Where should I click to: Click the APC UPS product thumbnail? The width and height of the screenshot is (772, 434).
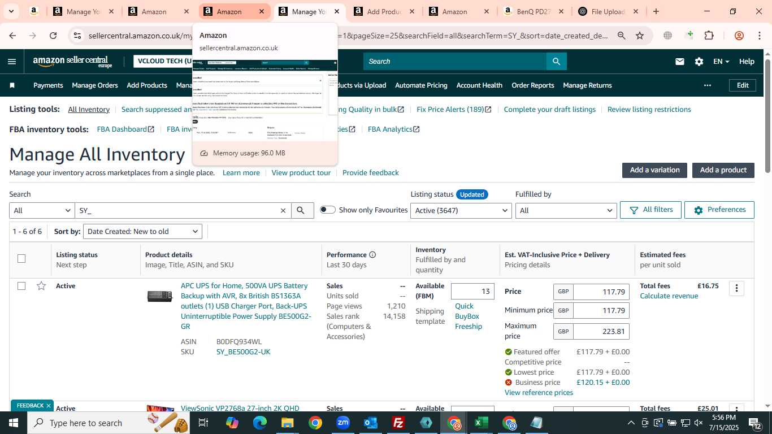pyautogui.click(x=160, y=296)
